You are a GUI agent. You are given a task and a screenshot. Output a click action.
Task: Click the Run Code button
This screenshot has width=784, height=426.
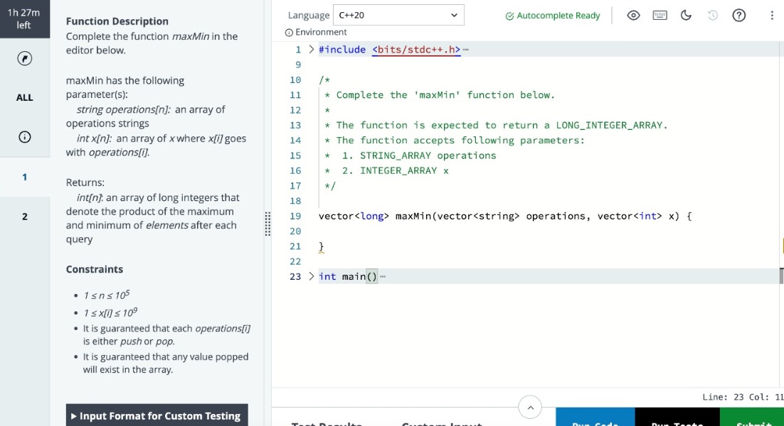(x=595, y=417)
